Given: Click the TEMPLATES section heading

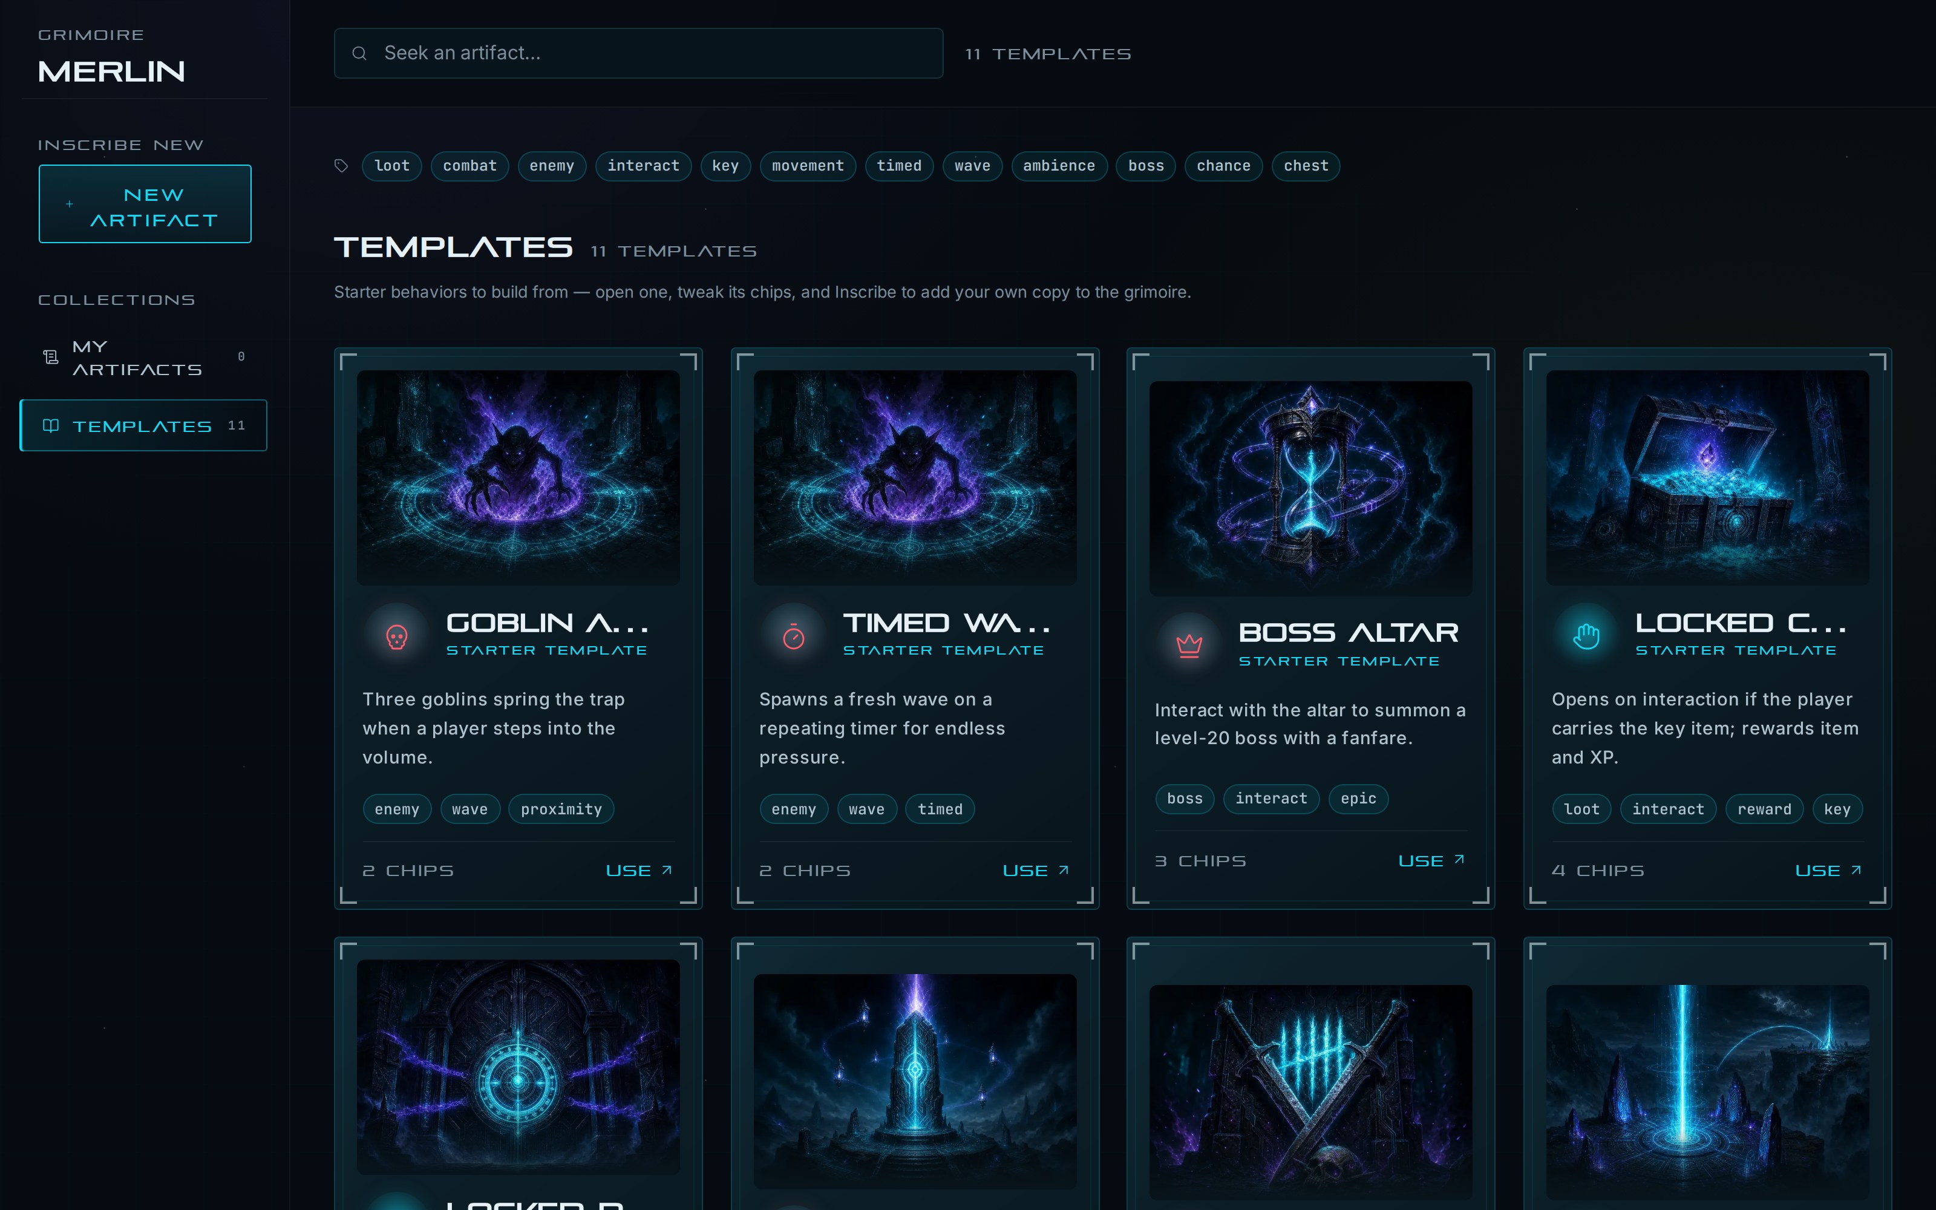Looking at the screenshot, I should (453, 247).
